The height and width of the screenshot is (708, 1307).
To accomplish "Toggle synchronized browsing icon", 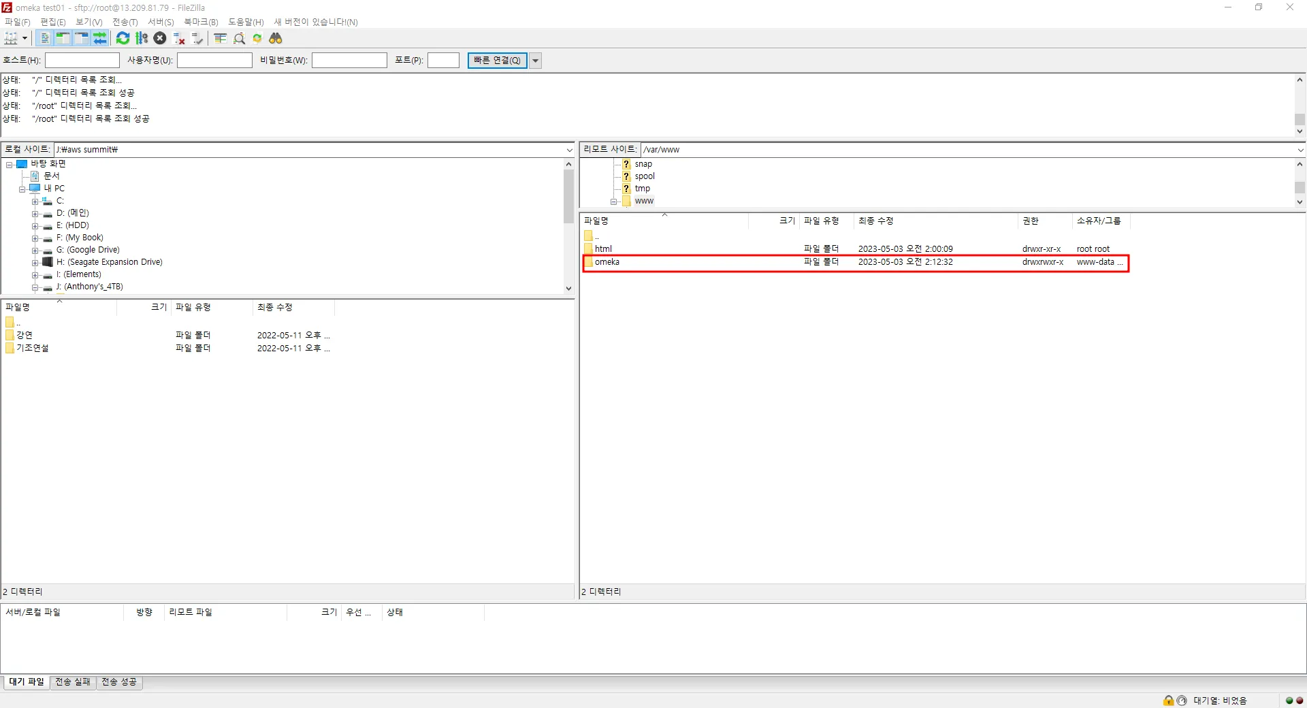I will [x=257, y=38].
